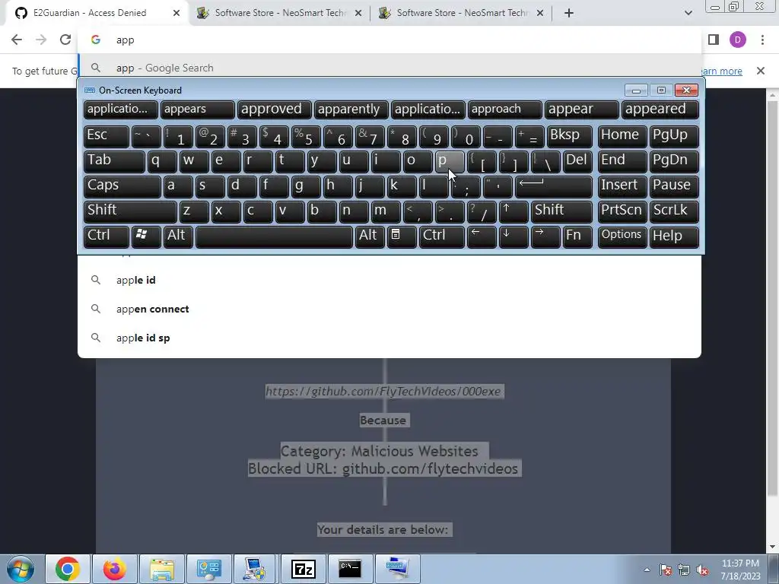Click Chrome's back arrow button
Screen dimensions: 779x584
pos(17,40)
